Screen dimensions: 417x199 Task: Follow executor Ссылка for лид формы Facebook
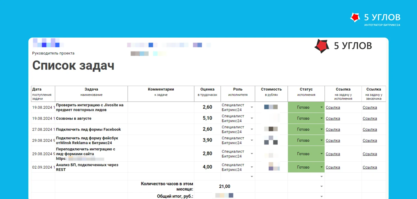pyautogui.click(x=333, y=130)
